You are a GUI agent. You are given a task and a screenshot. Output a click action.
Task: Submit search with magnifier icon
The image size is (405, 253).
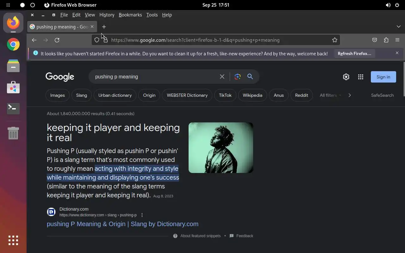point(250,77)
